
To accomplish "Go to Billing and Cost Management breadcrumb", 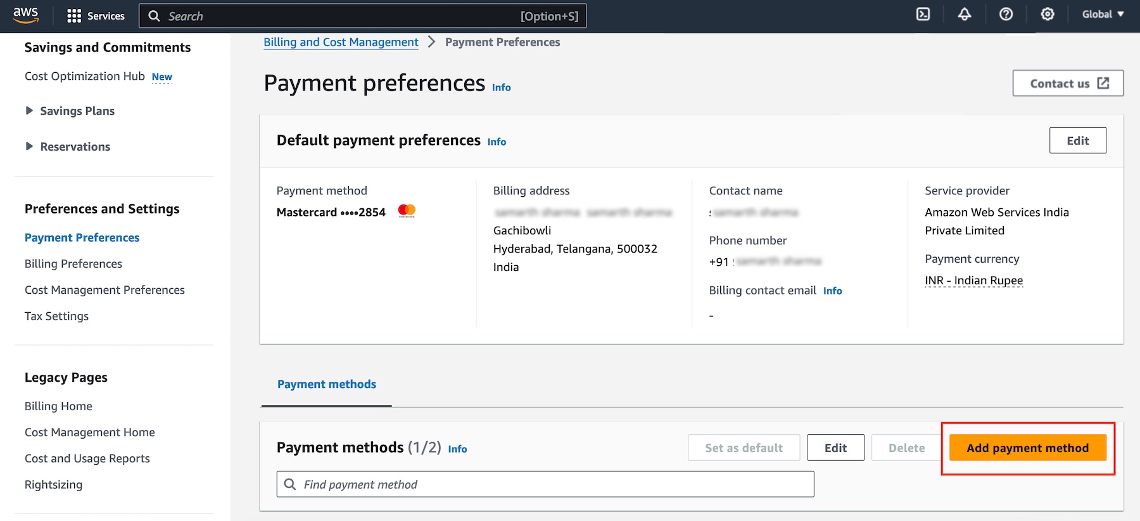I will point(341,42).
